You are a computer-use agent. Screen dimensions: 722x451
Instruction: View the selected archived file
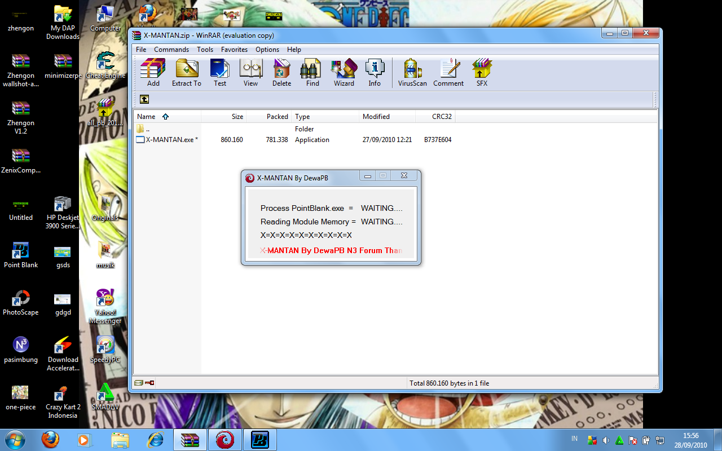pos(250,72)
